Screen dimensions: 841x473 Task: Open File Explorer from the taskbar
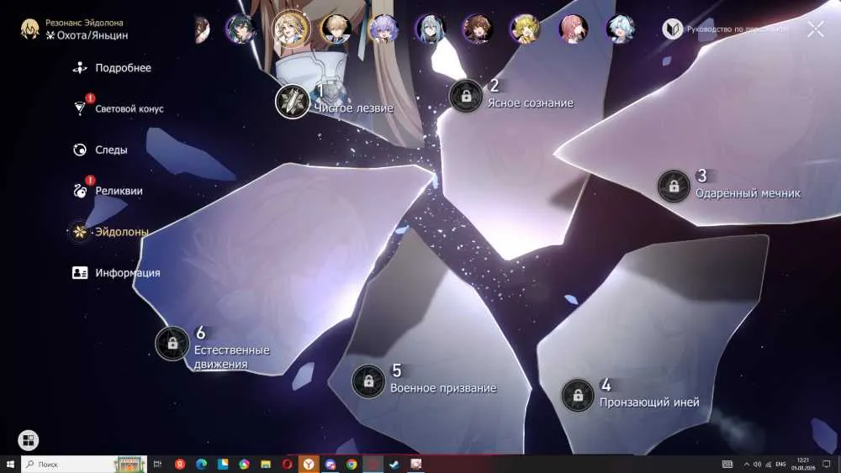pyautogui.click(x=266, y=464)
